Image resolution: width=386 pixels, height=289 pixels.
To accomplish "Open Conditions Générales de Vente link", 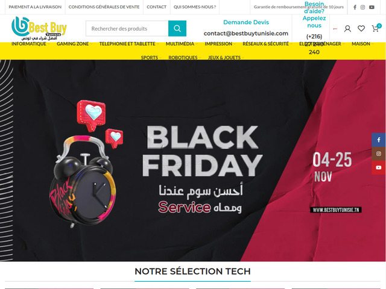I will [x=104, y=7].
